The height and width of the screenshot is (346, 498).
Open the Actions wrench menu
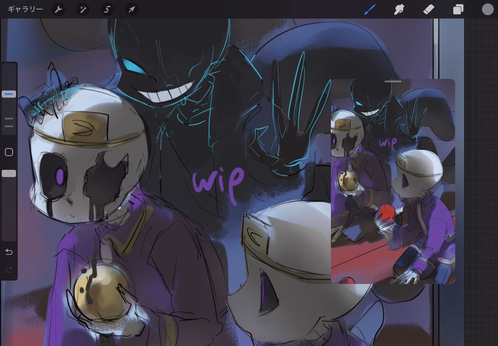[58, 10]
